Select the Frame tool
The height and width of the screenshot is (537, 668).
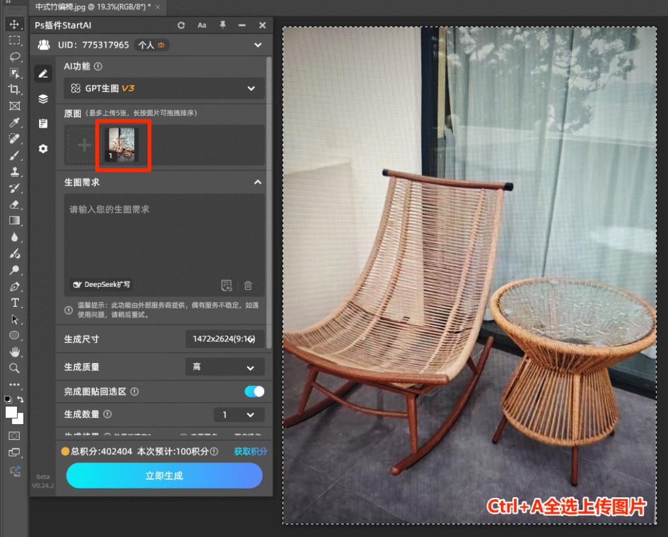coord(14,106)
